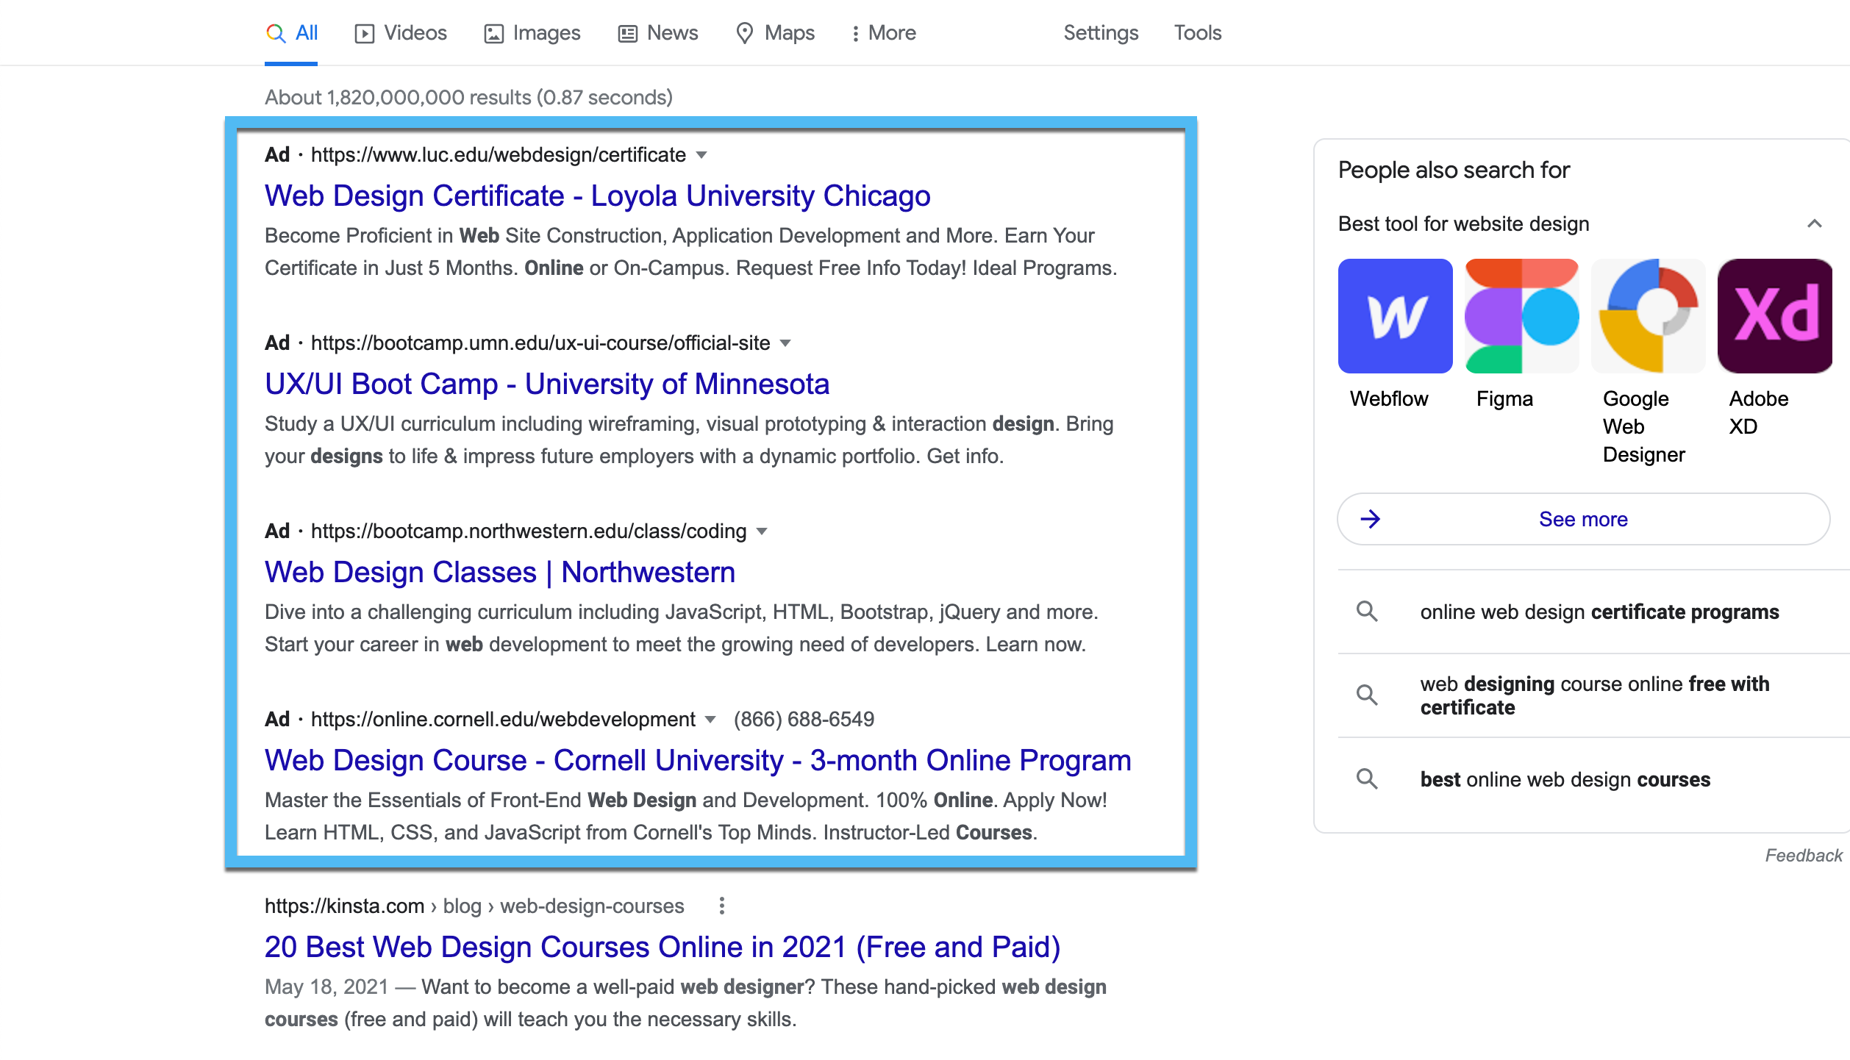Click magnifier next to free with certificate suggestion
This screenshot has width=1850, height=1060.
(1367, 695)
